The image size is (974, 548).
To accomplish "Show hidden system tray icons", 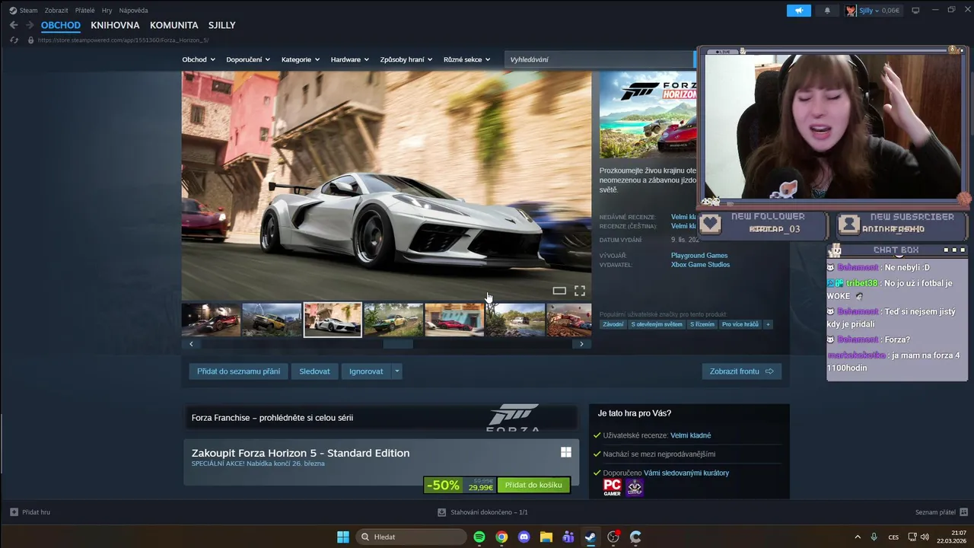I will point(858,537).
